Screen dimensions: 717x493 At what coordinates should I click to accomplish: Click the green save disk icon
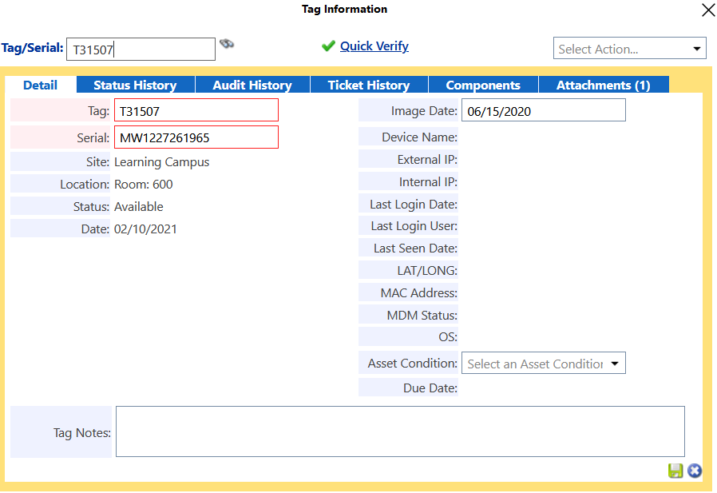675,471
